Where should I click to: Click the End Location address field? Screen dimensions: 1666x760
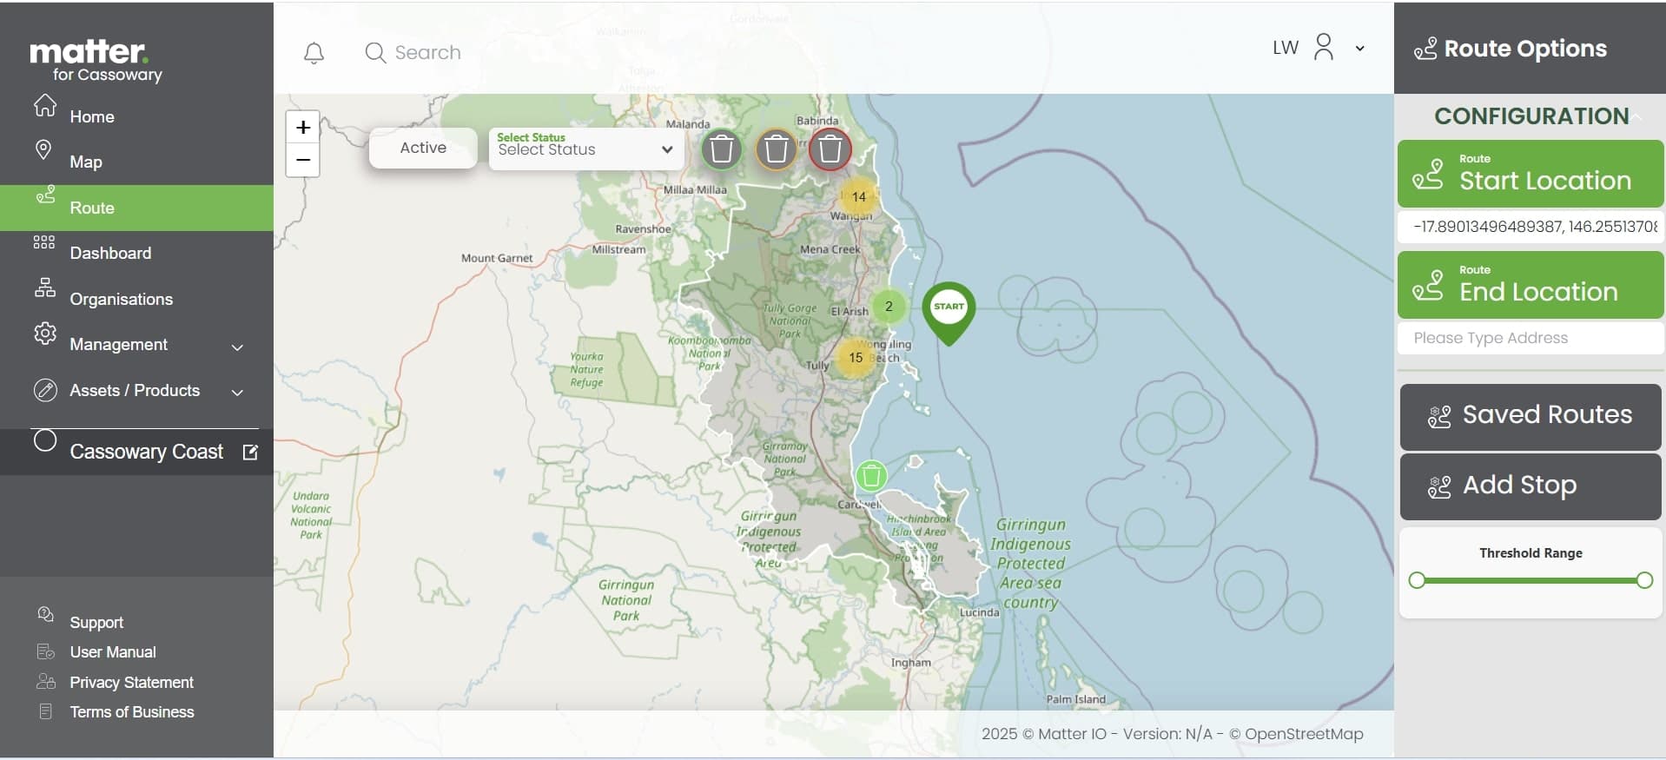(x=1530, y=338)
